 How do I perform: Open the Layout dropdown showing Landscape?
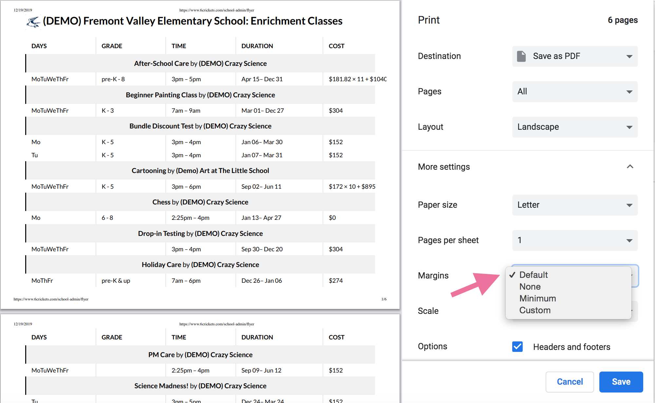tap(575, 127)
